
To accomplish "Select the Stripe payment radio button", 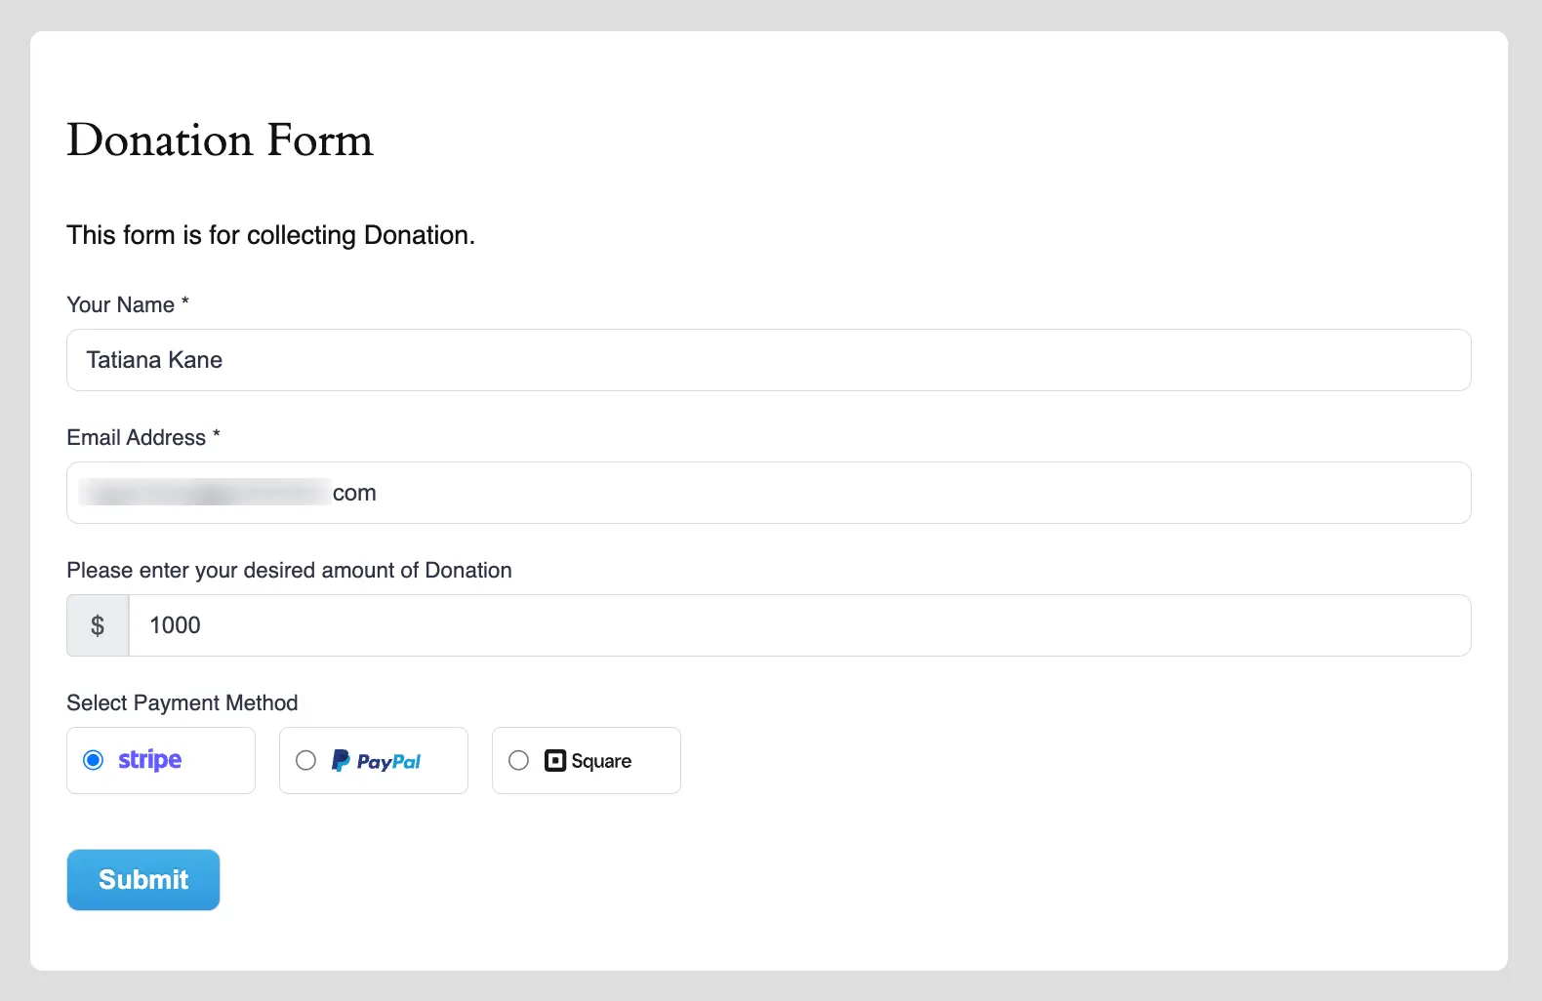I will point(94,759).
